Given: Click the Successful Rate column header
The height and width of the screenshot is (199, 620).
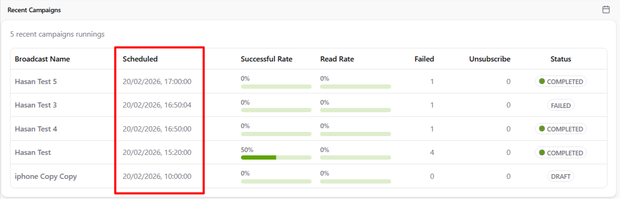Looking at the screenshot, I should 266,59.
